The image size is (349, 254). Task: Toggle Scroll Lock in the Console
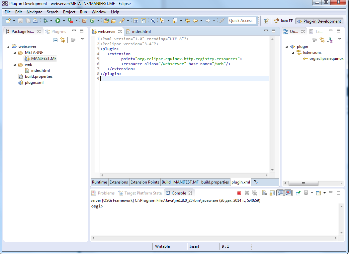272,193
